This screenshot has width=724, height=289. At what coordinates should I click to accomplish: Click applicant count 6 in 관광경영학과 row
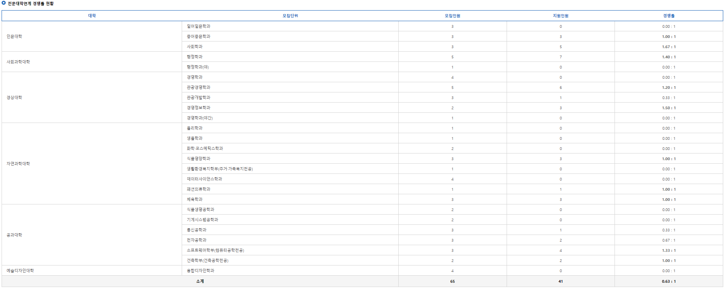tap(561, 87)
